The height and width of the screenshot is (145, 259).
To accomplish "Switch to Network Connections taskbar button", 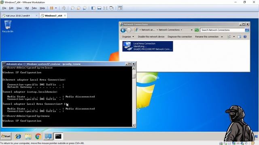I will click(48, 137).
